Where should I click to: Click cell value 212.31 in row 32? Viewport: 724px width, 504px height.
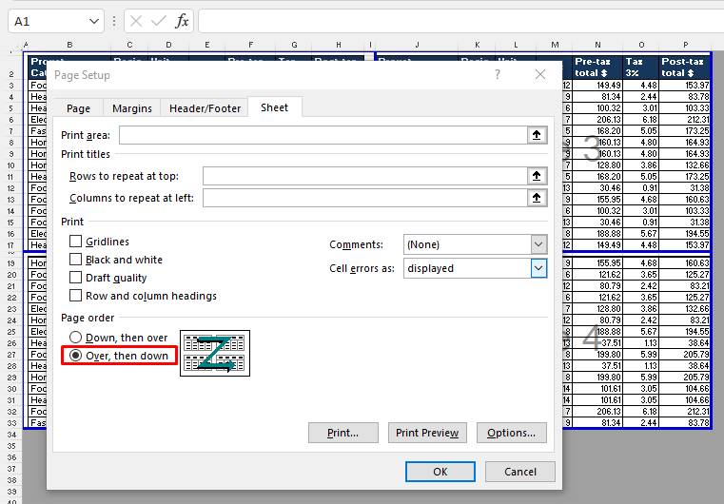pyautogui.click(x=685, y=411)
